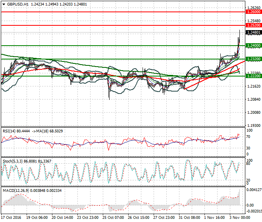Click the RSI scale level 70

pyautogui.click(x=248, y=137)
